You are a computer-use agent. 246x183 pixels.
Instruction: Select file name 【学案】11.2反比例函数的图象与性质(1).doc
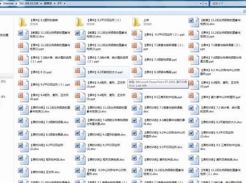coord(164,172)
